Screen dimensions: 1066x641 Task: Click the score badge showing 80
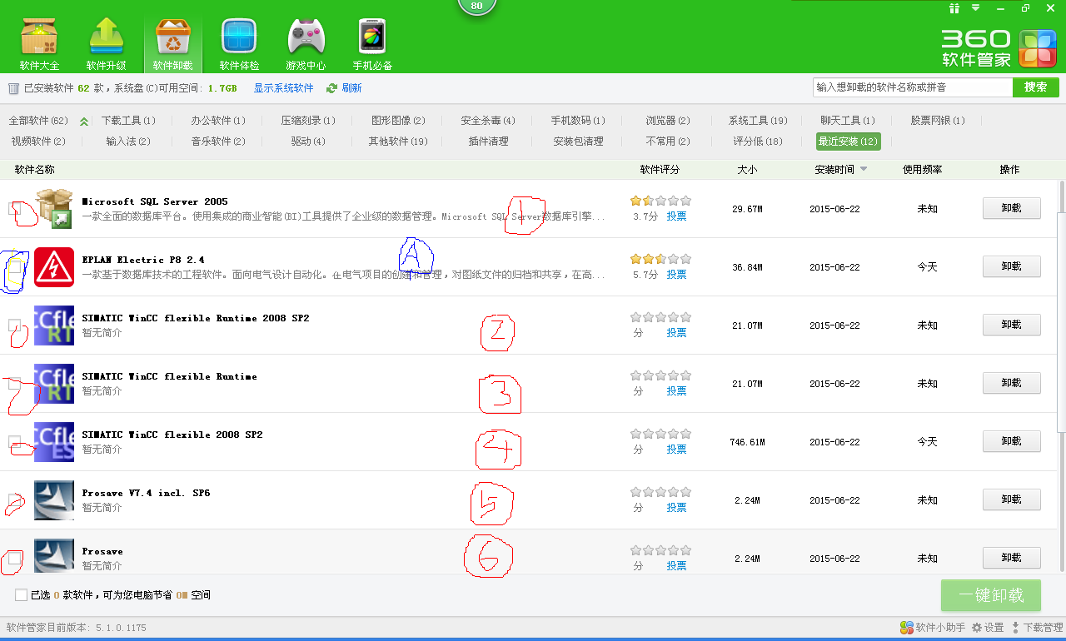476,6
